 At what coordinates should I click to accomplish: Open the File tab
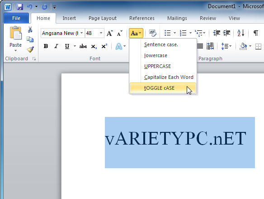pyautogui.click(x=16, y=18)
